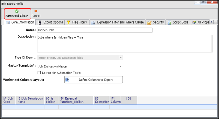
Task: Select the Job Description Name column header
Action: click(30, 100)
